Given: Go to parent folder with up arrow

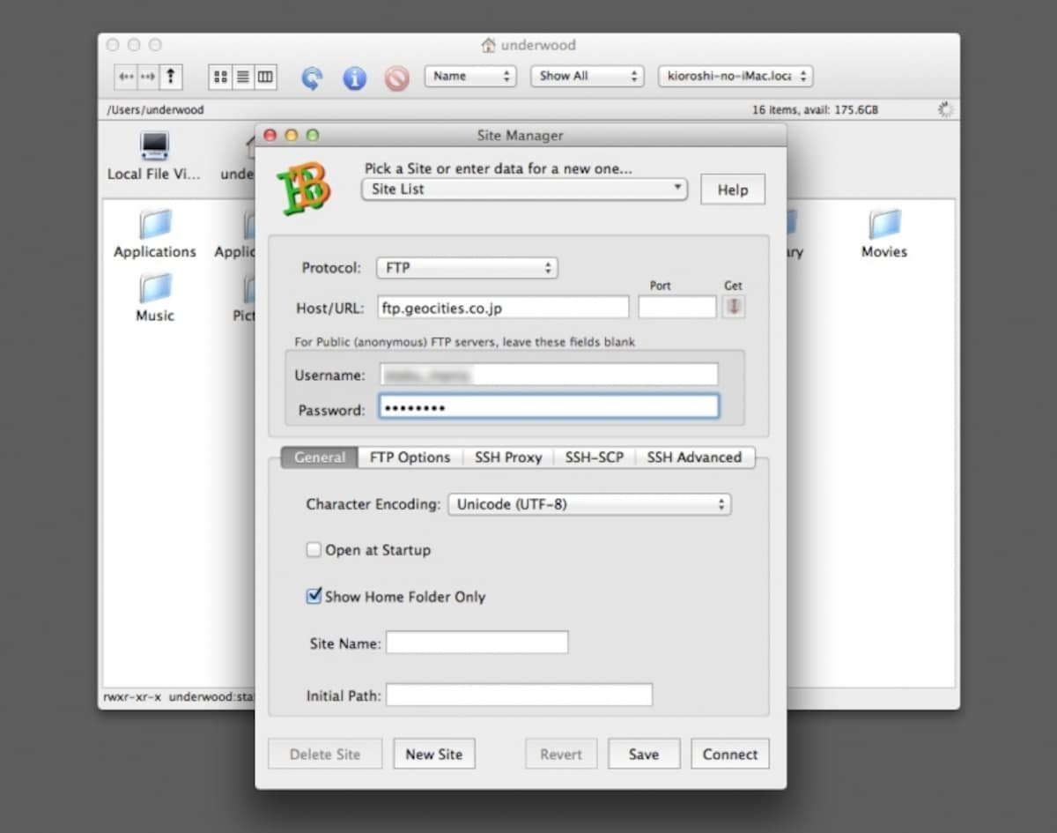Looking at the screenshot, I should [x=171, y=77].
